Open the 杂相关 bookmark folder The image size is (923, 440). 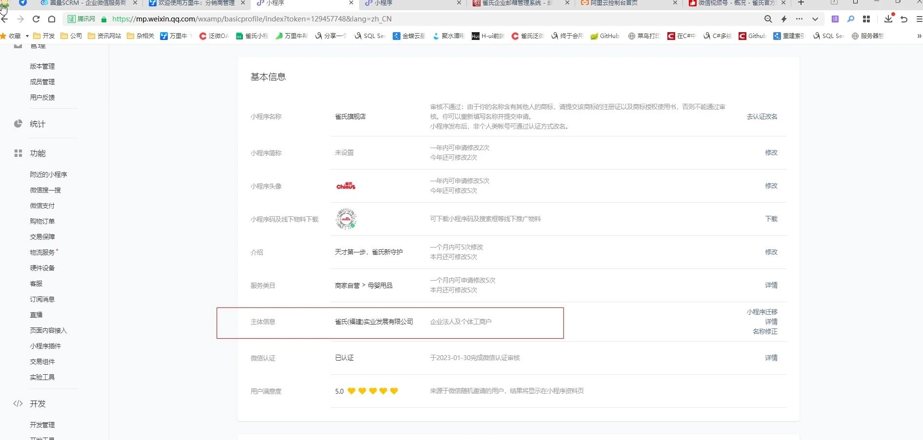[140, 36]
